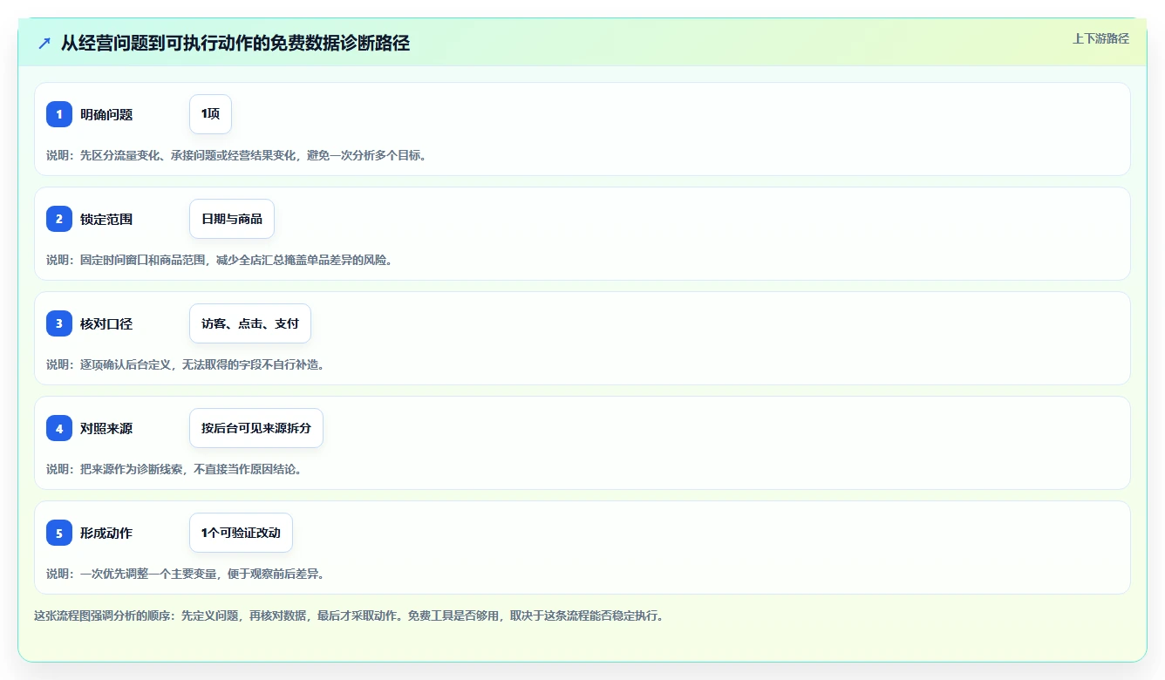The height and width of the screenshot is (680, 1165).
Task: Click the 1个可验证改动 tag
Action: tap(241, 533)
